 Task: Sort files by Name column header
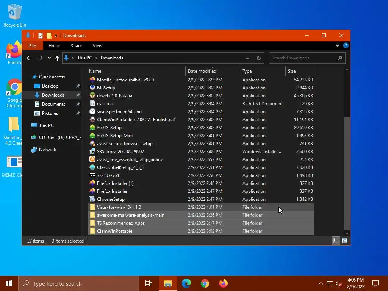pos(136,71)
